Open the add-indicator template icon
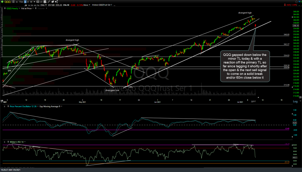The height and width of the screenshot is (172, 302). [45, 2]
